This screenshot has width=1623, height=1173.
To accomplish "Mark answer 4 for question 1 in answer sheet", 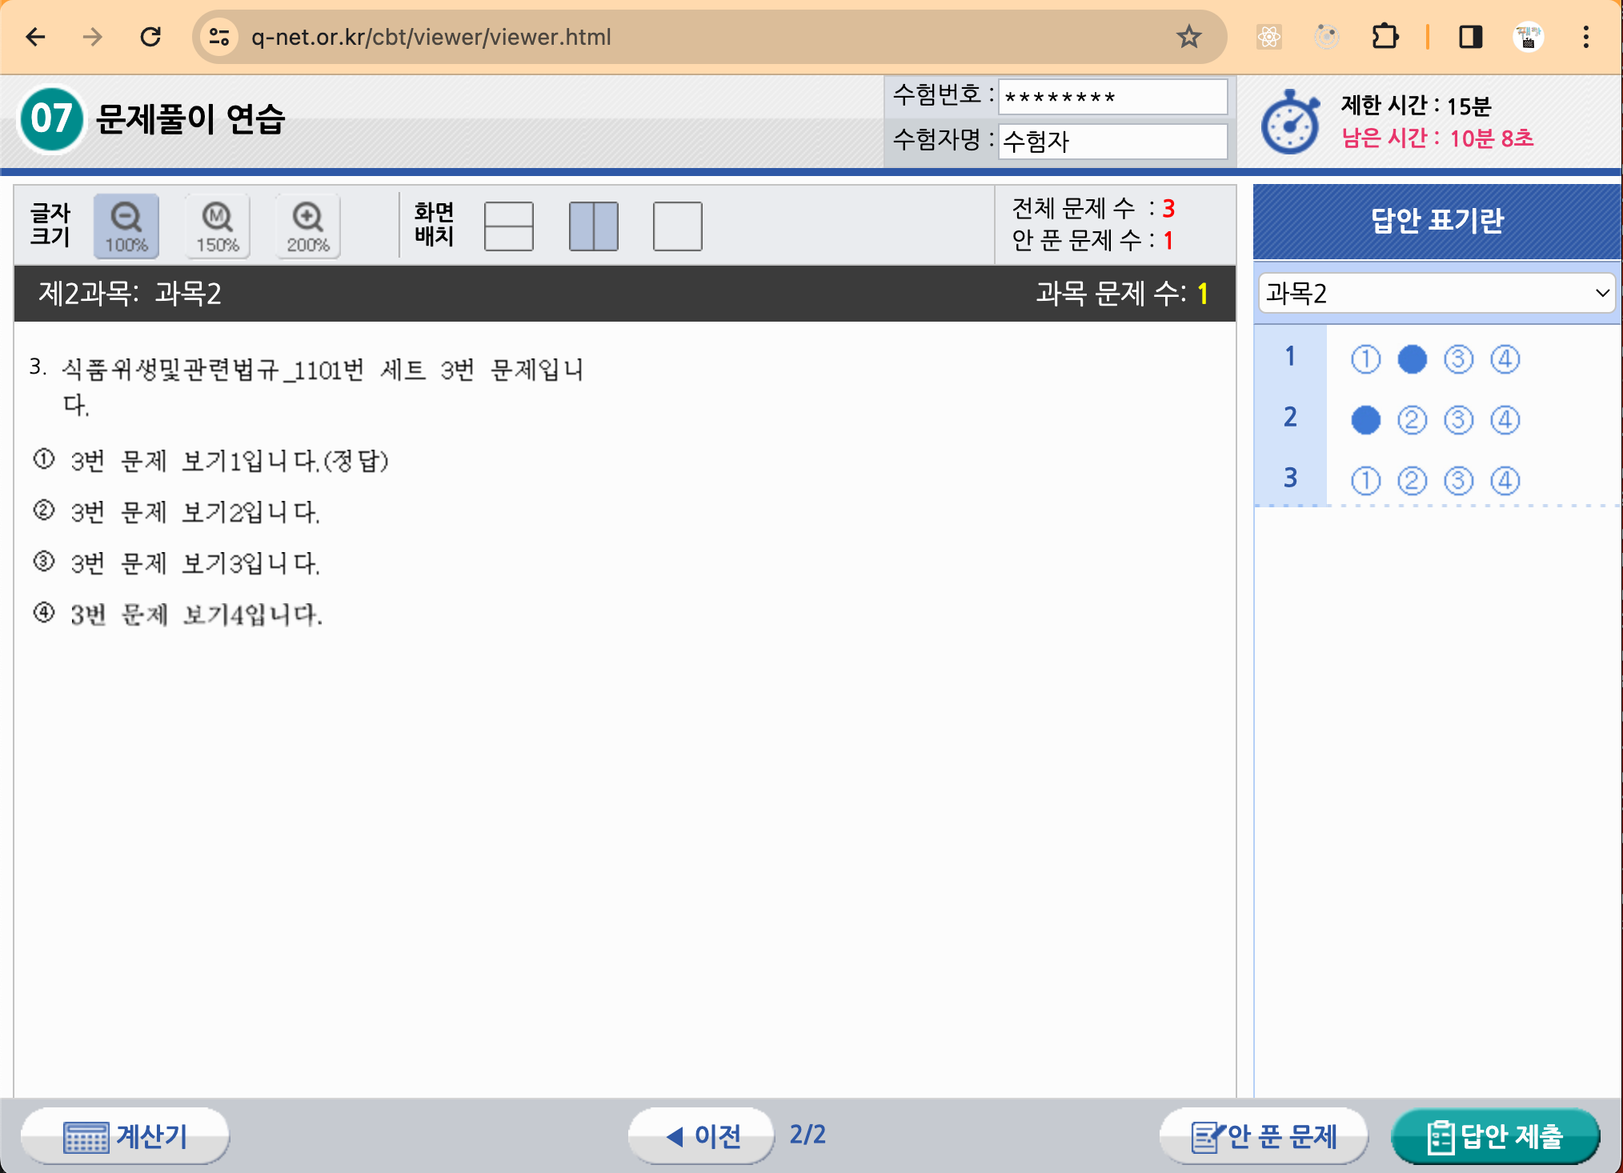I will 1505,359.
